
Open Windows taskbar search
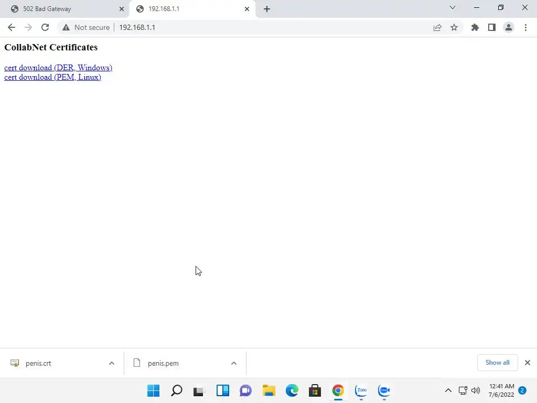177,390
